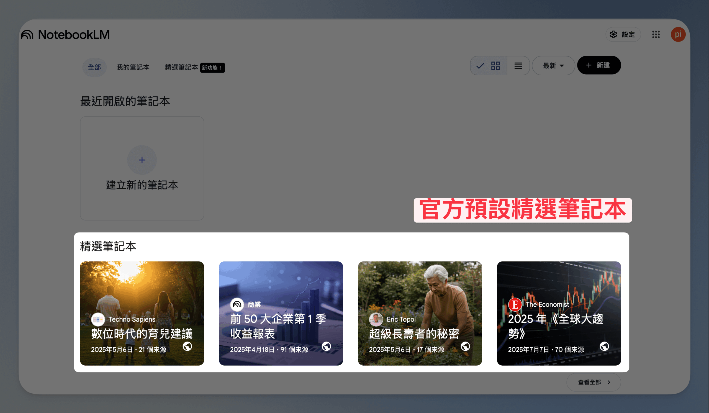This screenshot has height=413, width=709.
Task: Click globe icon on Techno Sapiens card
Action: pos(187,346)
